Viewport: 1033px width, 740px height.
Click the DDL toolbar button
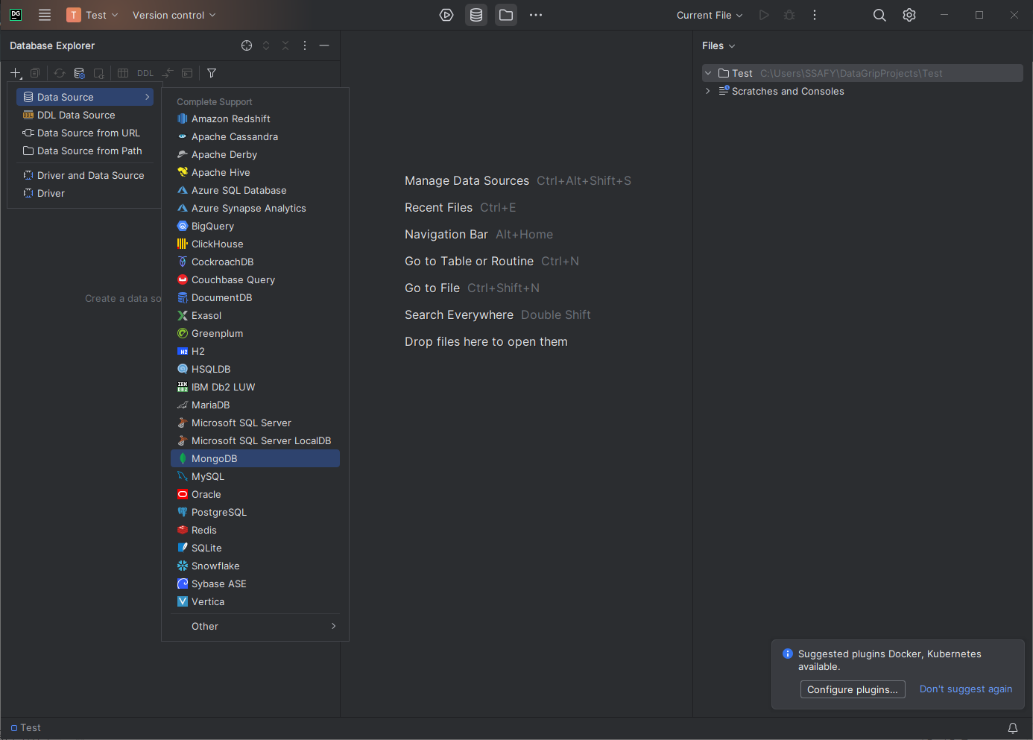pyautogui.click(x=145, y=73)
